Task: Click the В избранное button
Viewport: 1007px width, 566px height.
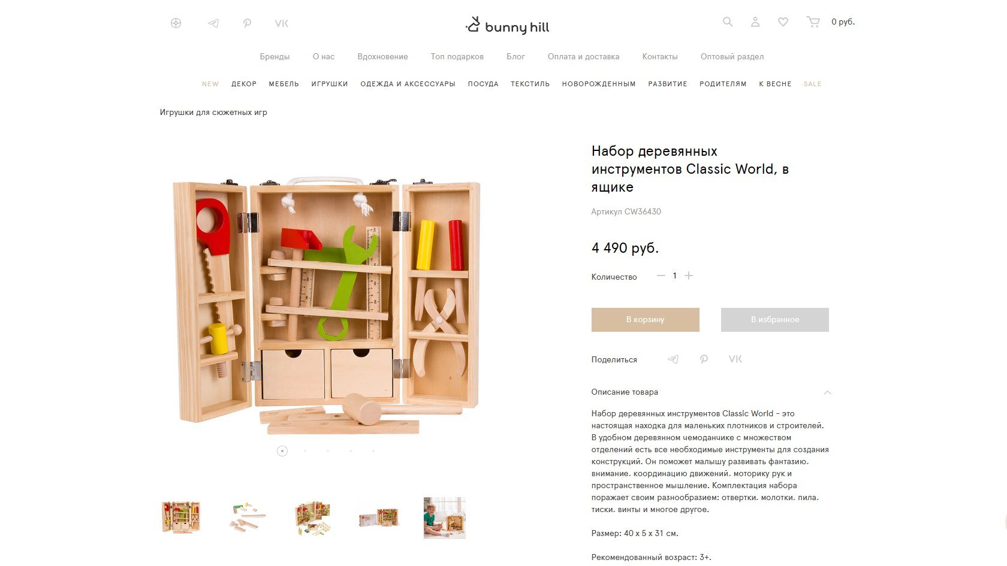Action: pos(775,320)
